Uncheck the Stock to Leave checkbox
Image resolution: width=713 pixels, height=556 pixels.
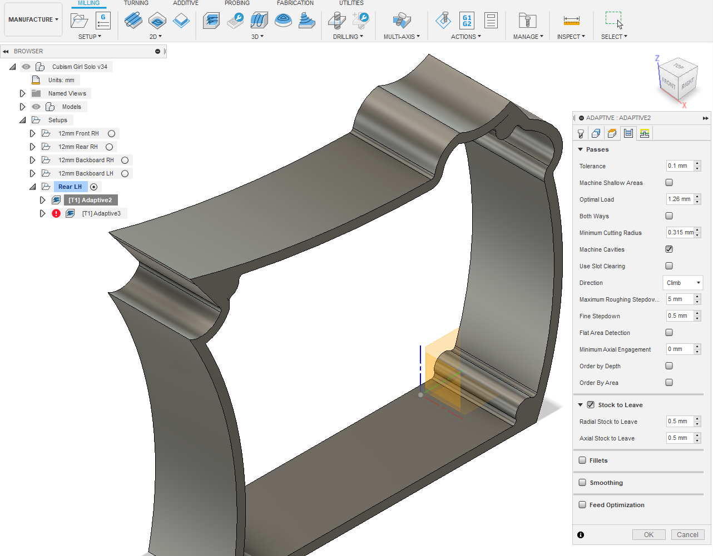click(x=591, y=404)
